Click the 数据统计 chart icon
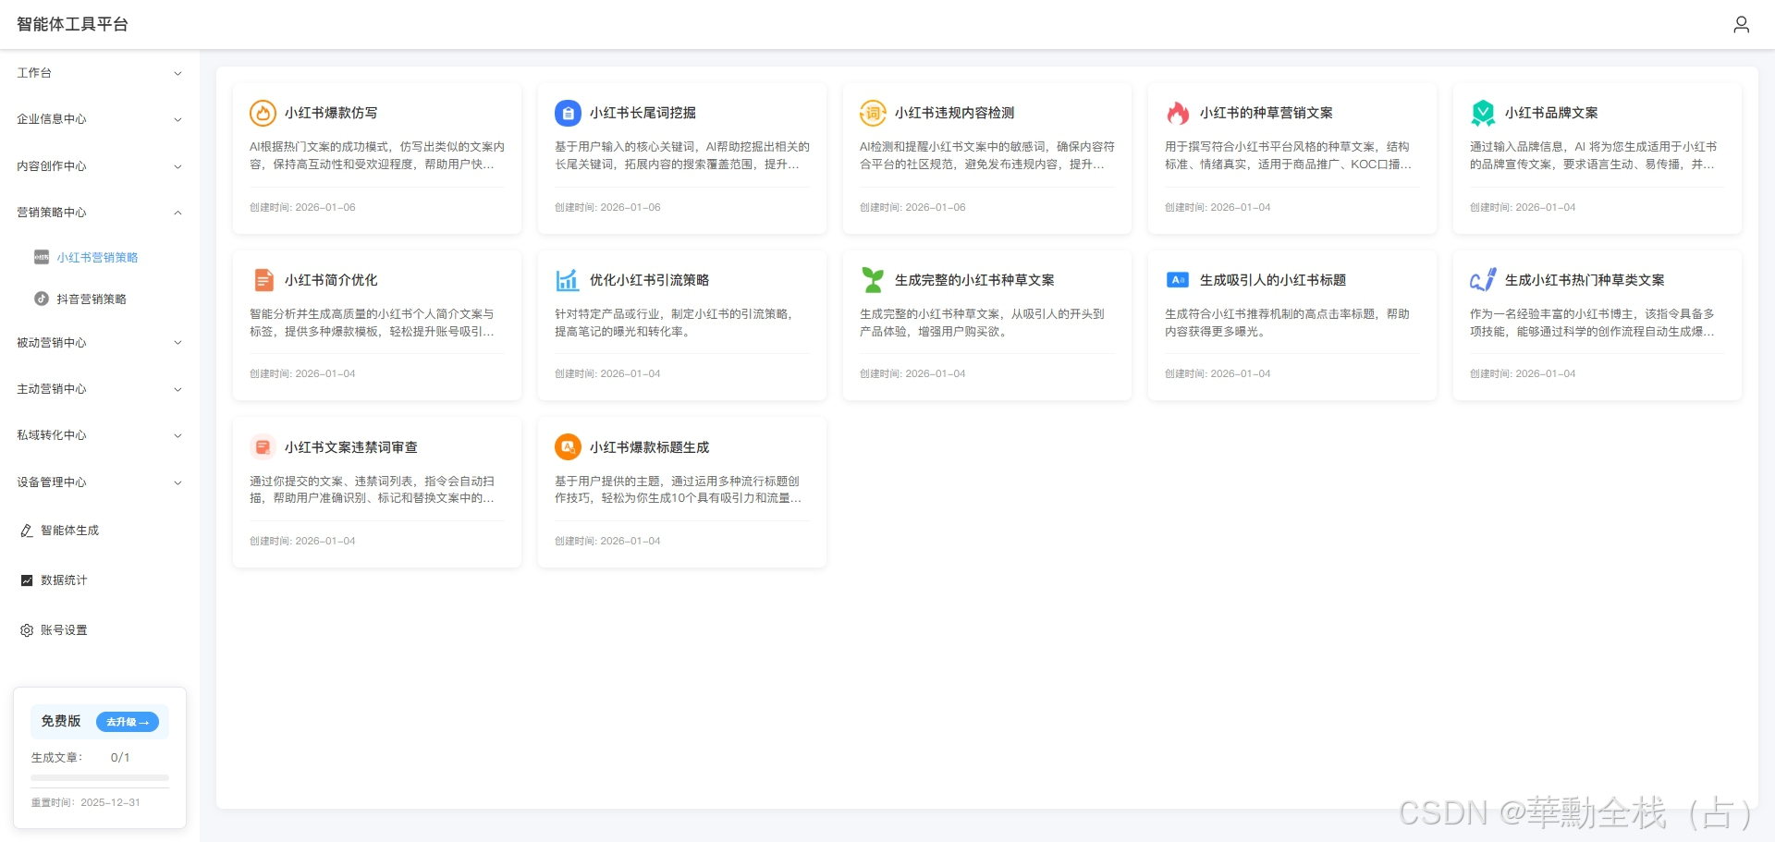The height and width of the screenshot is (842, 1775). tap(27, 580)
